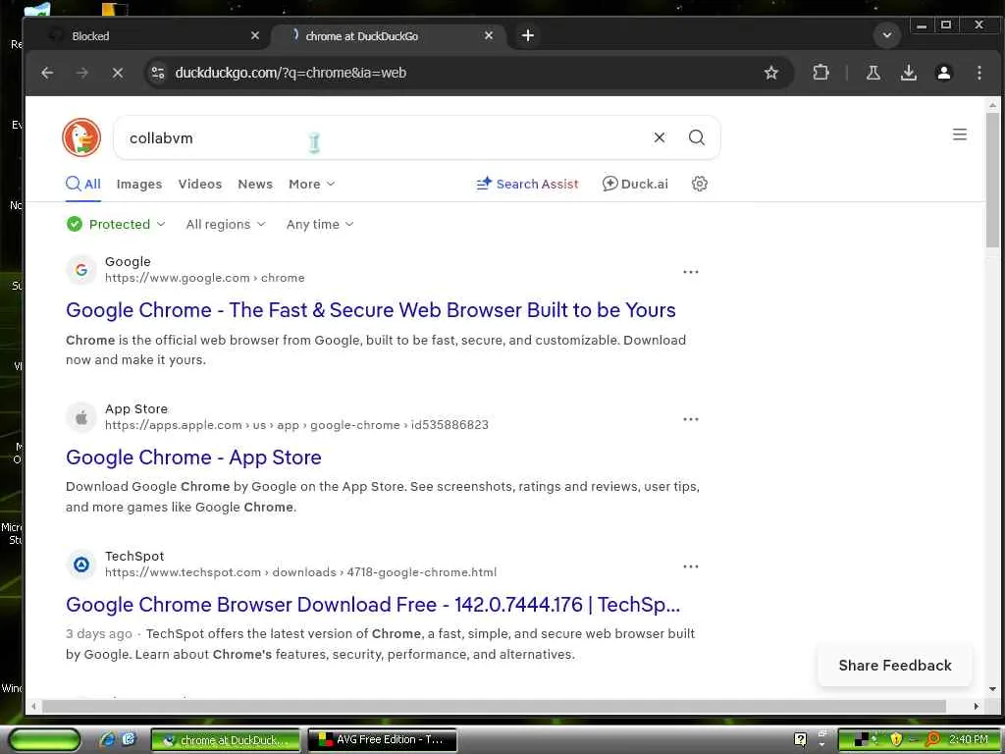
Task: Click the apps.apple.com result URL
Action: [296, 425]
